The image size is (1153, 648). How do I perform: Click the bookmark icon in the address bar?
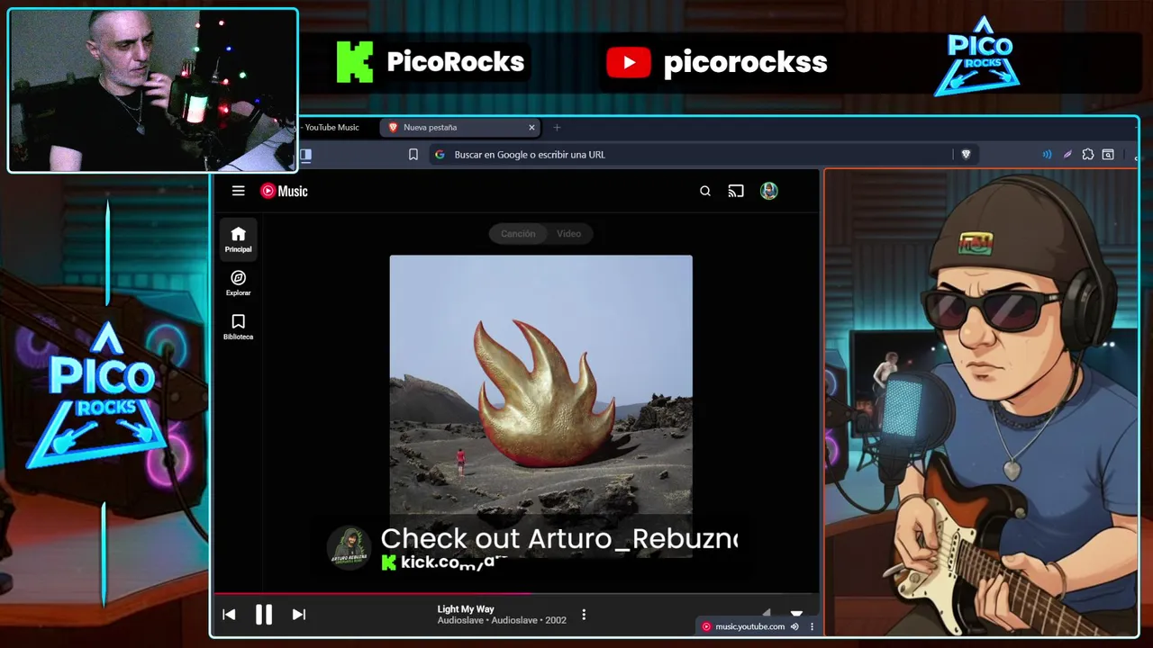coord(413,155)
